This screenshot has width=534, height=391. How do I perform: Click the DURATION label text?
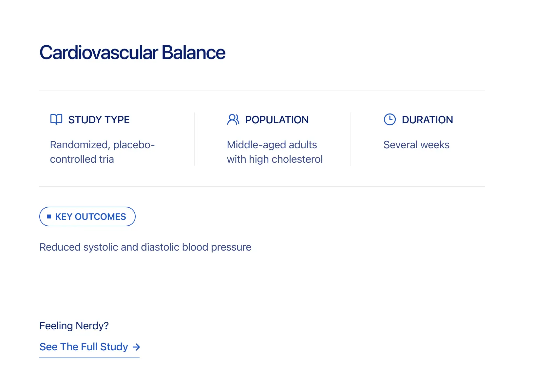pos(427,120)
